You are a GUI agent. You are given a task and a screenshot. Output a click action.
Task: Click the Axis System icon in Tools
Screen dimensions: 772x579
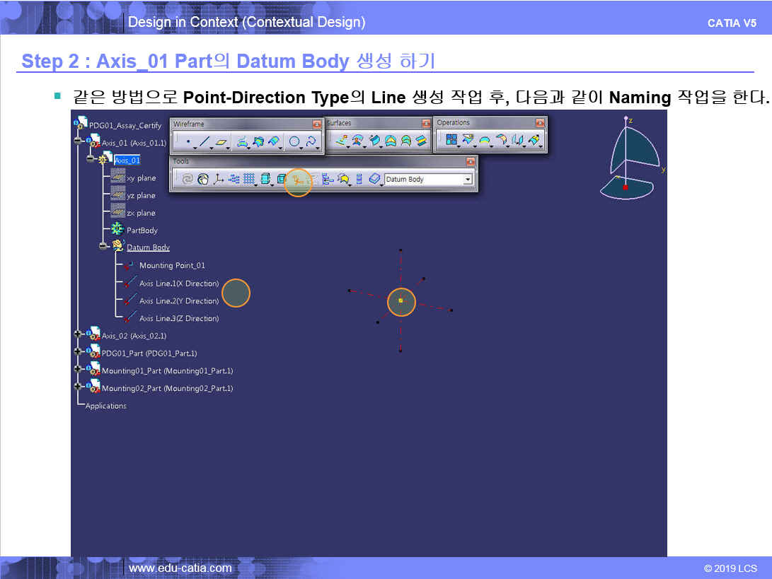pyautogui.click(x=219, y=180)
